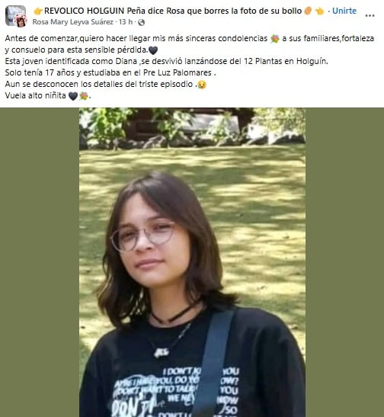This screenshot has height=417, width=384.
Task: Click the public globe privacy icon
Action: 142,22
